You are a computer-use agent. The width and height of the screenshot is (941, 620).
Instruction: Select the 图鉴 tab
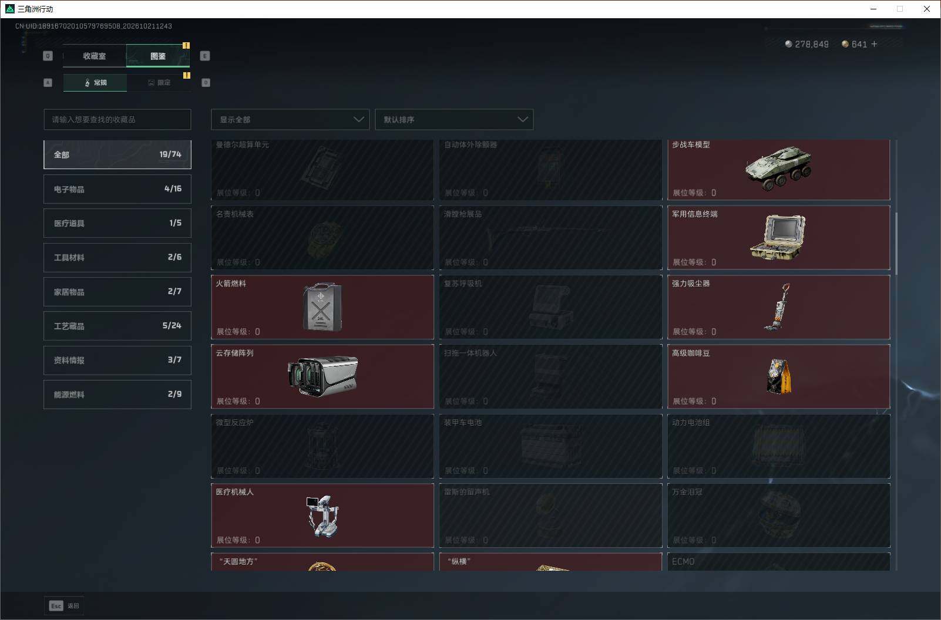(x=158, y=56)
